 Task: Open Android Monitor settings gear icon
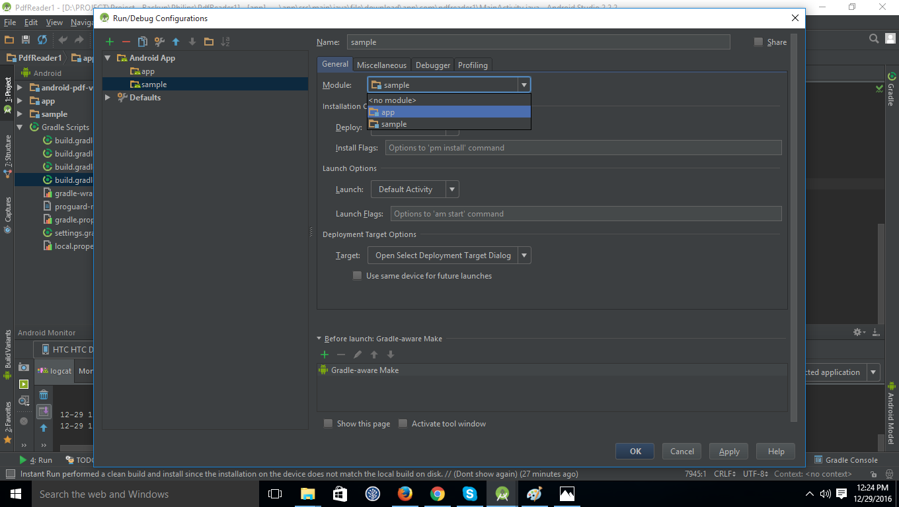pyautogui.click(x=857, y=332)
